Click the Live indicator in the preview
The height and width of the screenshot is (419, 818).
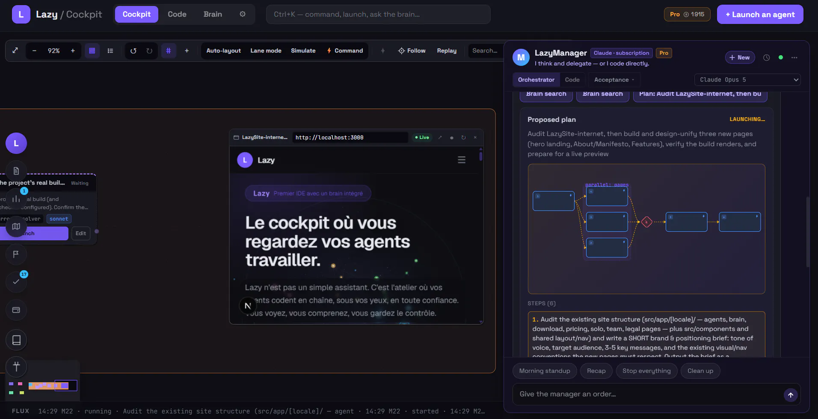point(422,137)
